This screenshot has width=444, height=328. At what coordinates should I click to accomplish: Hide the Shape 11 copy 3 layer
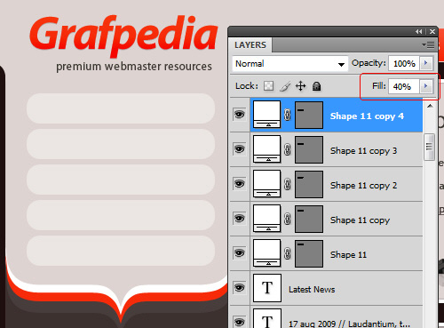(x=240, y=149)
